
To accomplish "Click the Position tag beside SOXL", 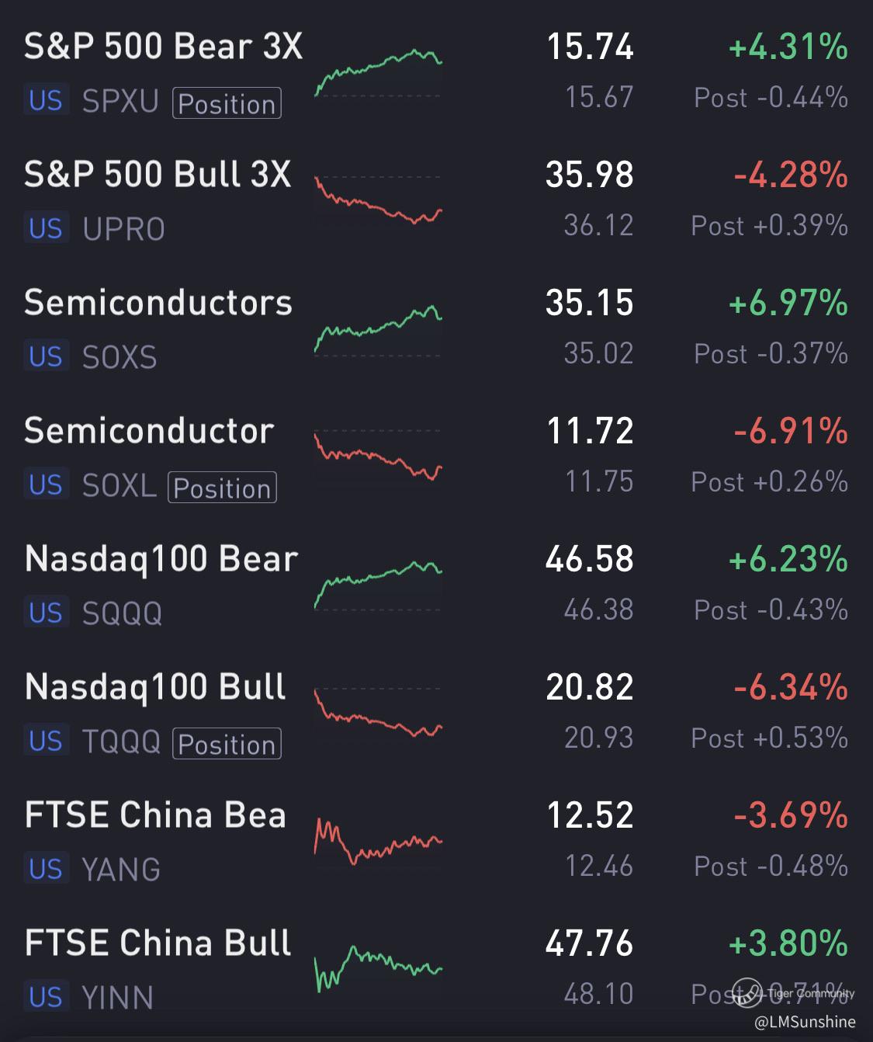I will tap(222, 488).
